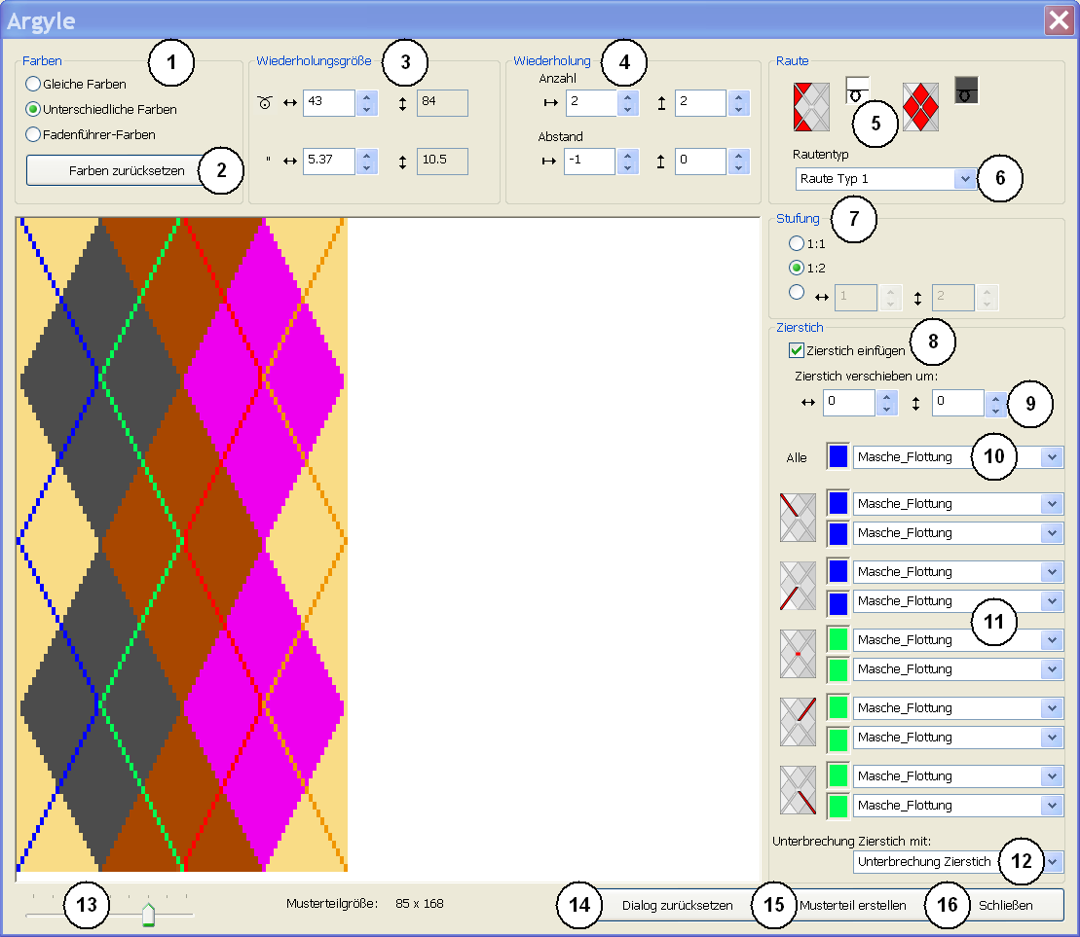
Task: Click the red outer-triangles Raute pattern icon
Action: pyautogui.click(x=812, y=106)
